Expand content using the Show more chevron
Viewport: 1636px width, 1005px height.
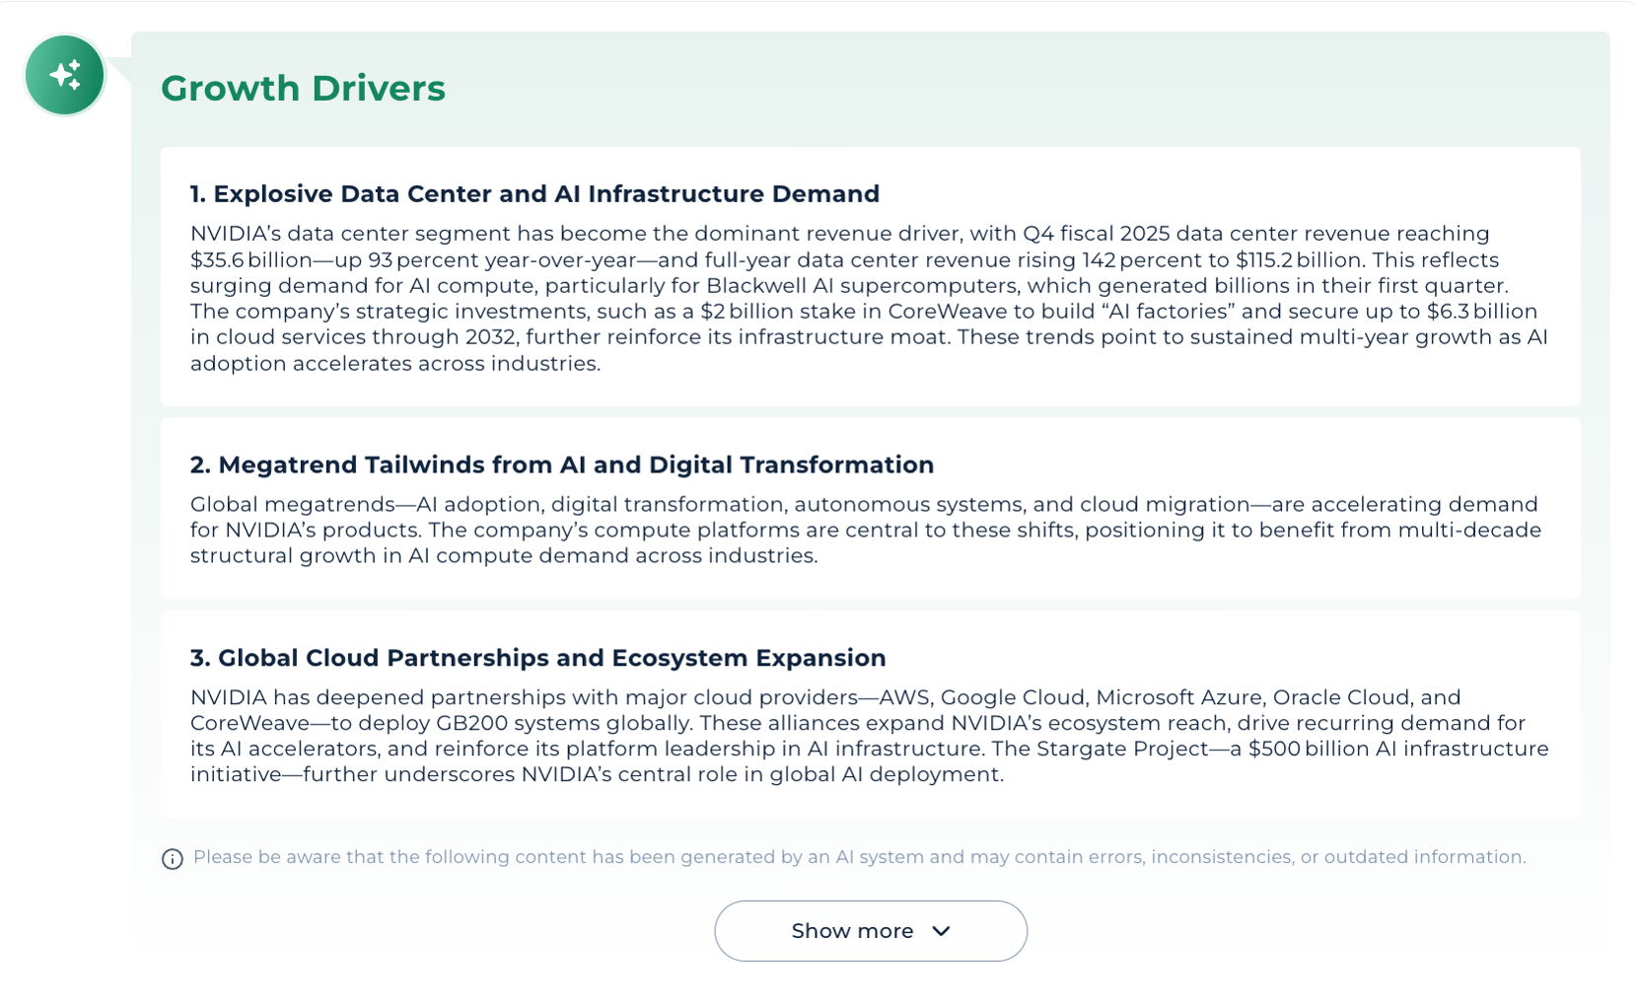click(942, 931)
